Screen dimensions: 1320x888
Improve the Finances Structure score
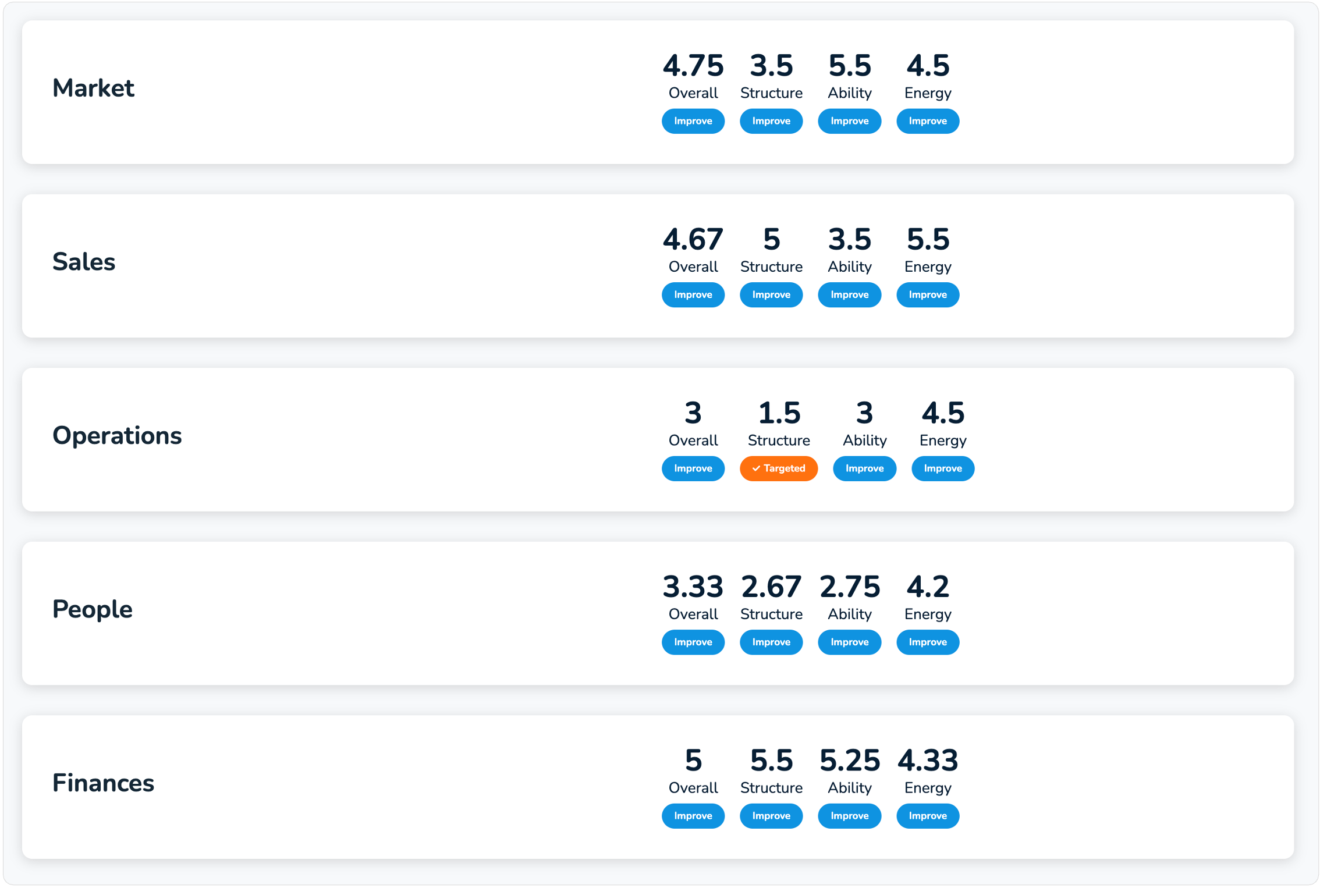pyautogui.click(x=771, y=815)
